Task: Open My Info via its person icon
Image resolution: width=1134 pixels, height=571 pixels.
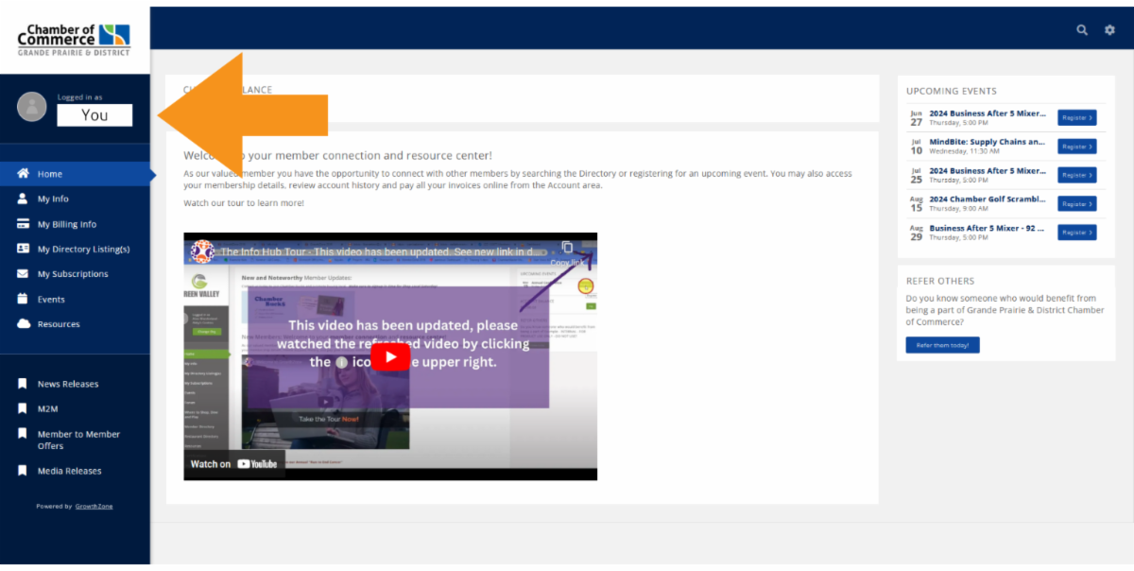Action: click(x=23, y=199)
